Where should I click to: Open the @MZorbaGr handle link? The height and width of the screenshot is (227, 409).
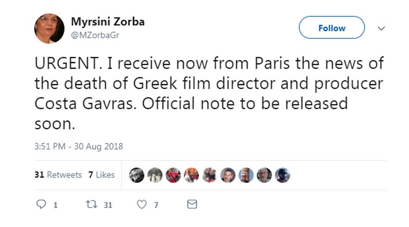[95, 35]
